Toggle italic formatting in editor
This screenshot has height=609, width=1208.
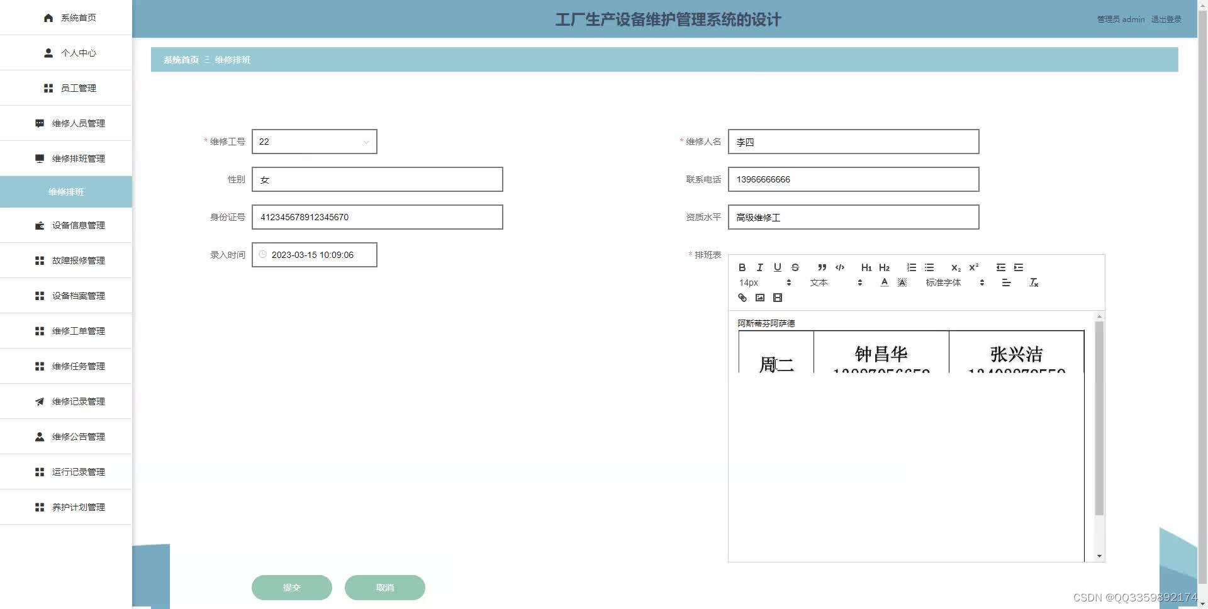[x=759, y=267]
